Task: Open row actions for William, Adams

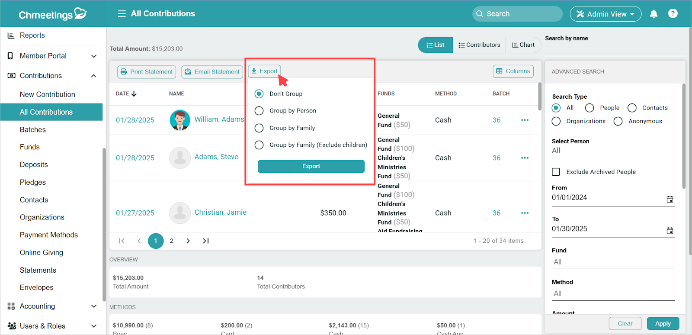Action: (x=525, y=120)
